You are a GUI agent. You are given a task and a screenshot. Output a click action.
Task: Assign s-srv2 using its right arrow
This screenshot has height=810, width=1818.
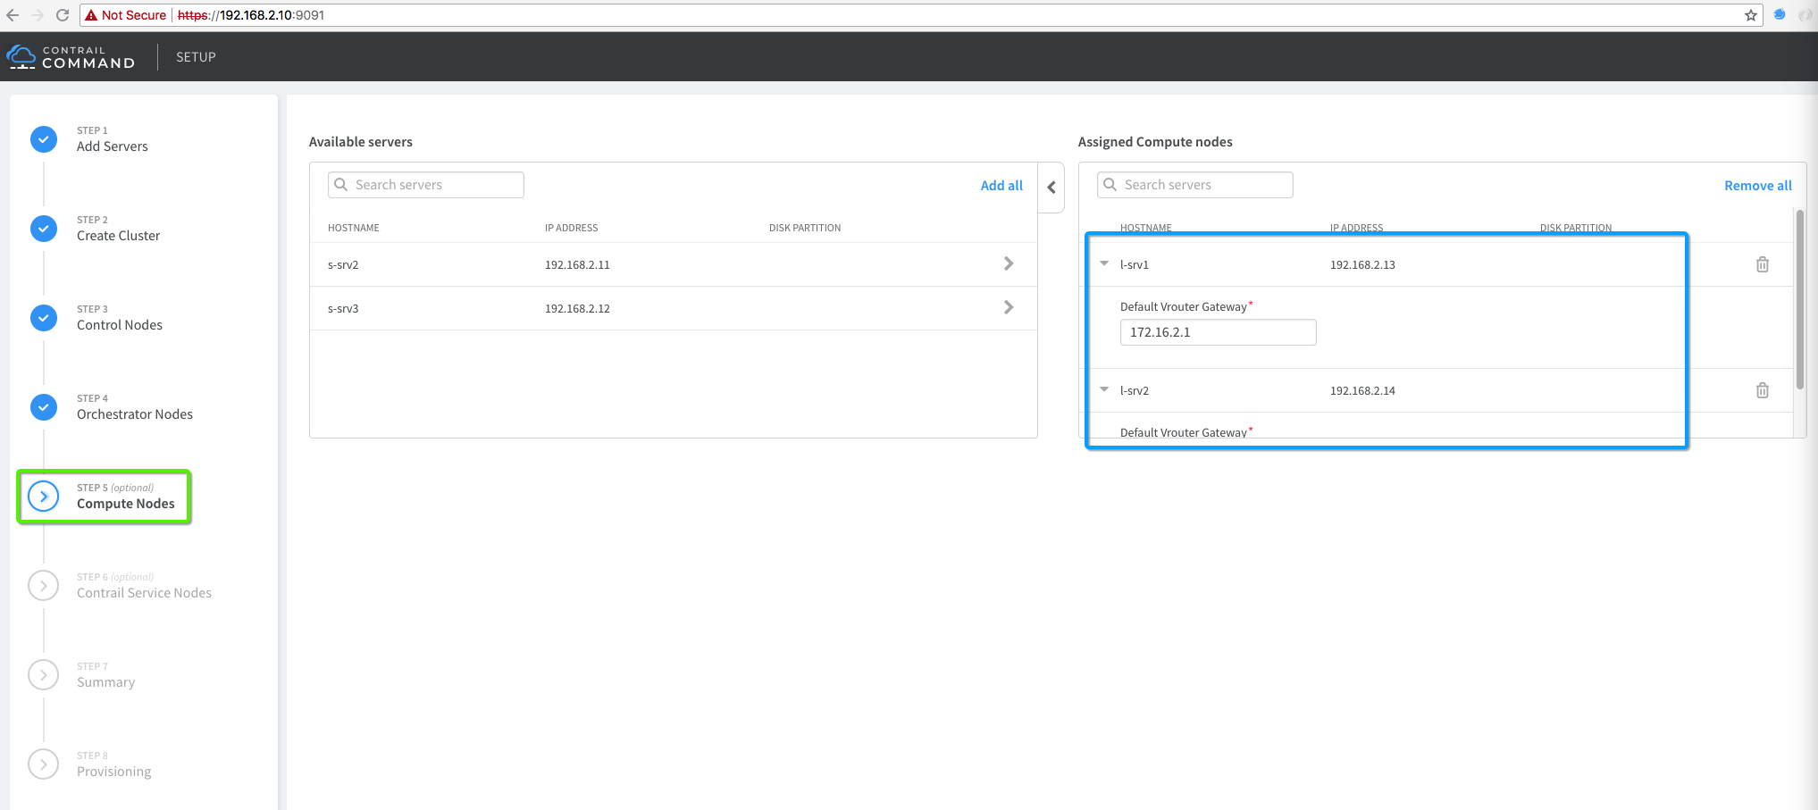coord(1008,263)
